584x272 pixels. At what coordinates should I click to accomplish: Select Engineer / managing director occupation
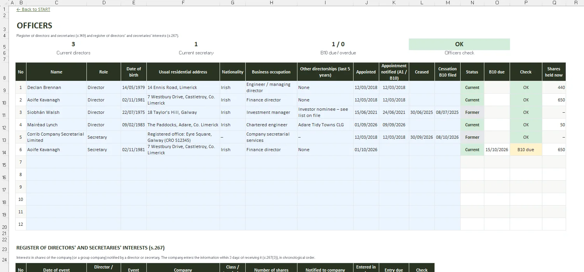click(x=271, y=87)
